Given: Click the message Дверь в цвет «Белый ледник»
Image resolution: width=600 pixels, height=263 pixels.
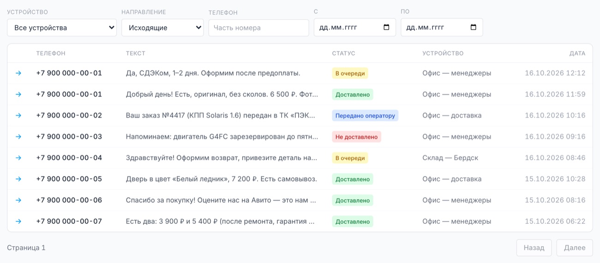Looking at the screenshot, I should pos(222,179).
